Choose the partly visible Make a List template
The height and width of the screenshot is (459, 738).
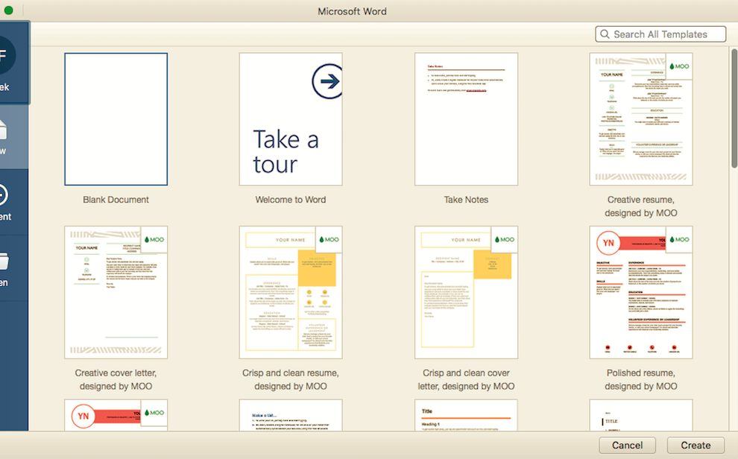291,415
